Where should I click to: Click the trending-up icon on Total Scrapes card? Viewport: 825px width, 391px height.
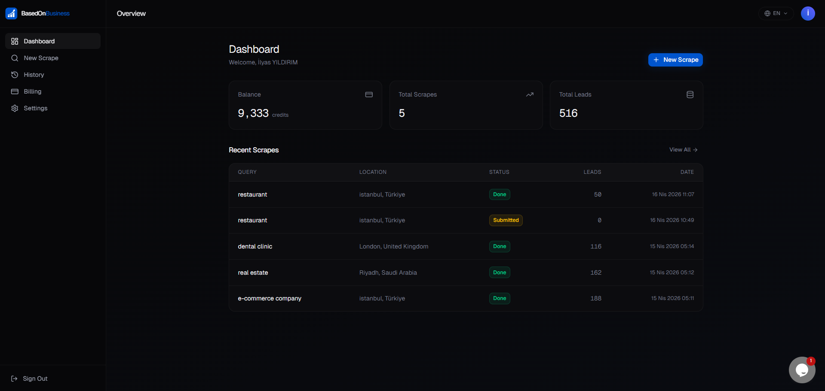coord(530,94)
